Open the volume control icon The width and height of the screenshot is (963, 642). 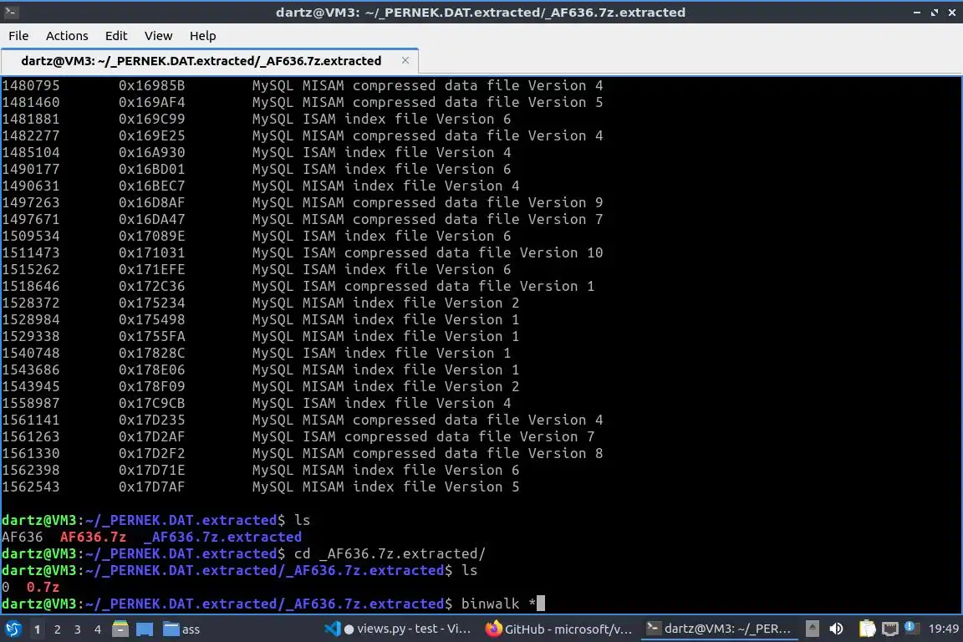click(836, 629)
